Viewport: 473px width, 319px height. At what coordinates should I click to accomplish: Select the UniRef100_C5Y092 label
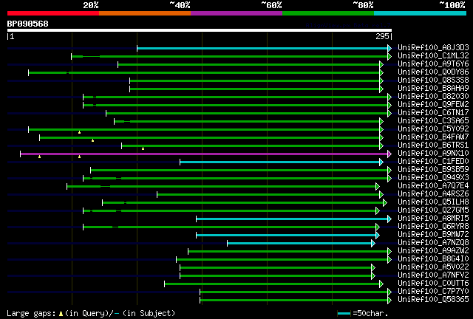[433, 129]
